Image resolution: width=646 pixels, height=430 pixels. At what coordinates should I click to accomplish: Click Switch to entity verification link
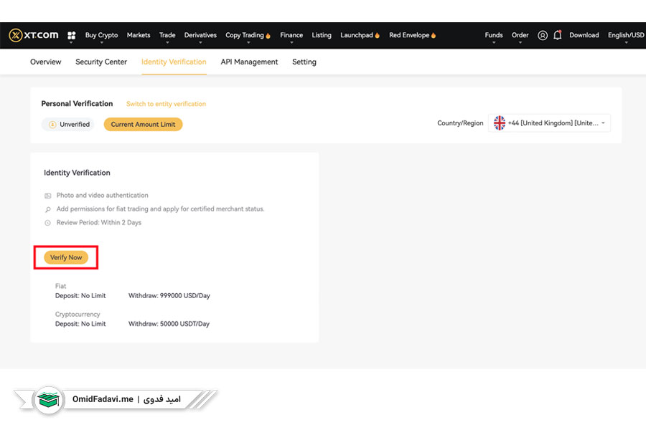166,104
